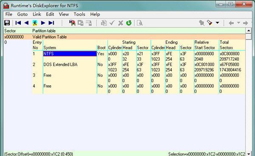The image size is (255, 156).
Task: Click the magnifier-over-page search icon
Action: (x=140, y=23)
